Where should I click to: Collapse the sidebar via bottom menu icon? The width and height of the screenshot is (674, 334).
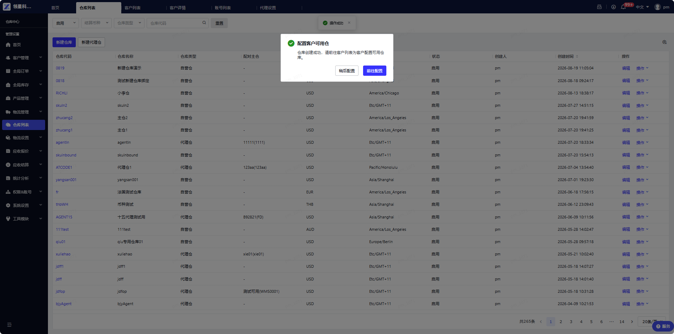click(x=9, y=325)
